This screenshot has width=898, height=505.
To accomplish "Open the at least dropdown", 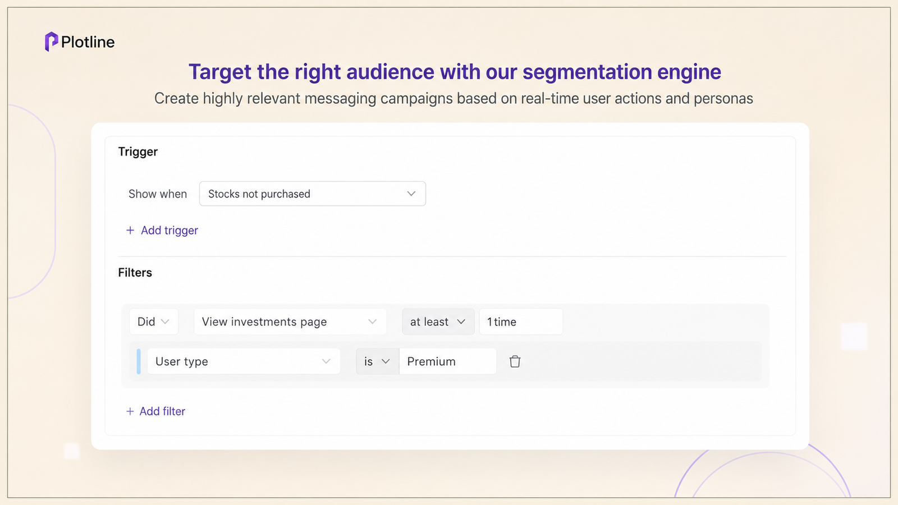I will (x=438, y=322).
